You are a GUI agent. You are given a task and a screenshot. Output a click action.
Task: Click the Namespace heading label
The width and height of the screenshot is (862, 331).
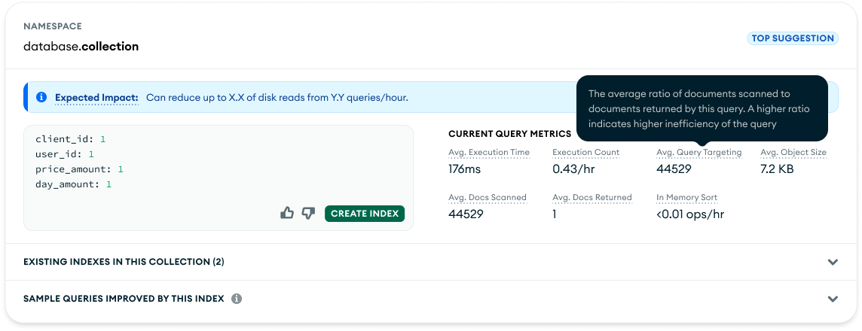(53, 26)
